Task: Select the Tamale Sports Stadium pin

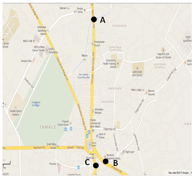Action: click(x=16, y=107)
